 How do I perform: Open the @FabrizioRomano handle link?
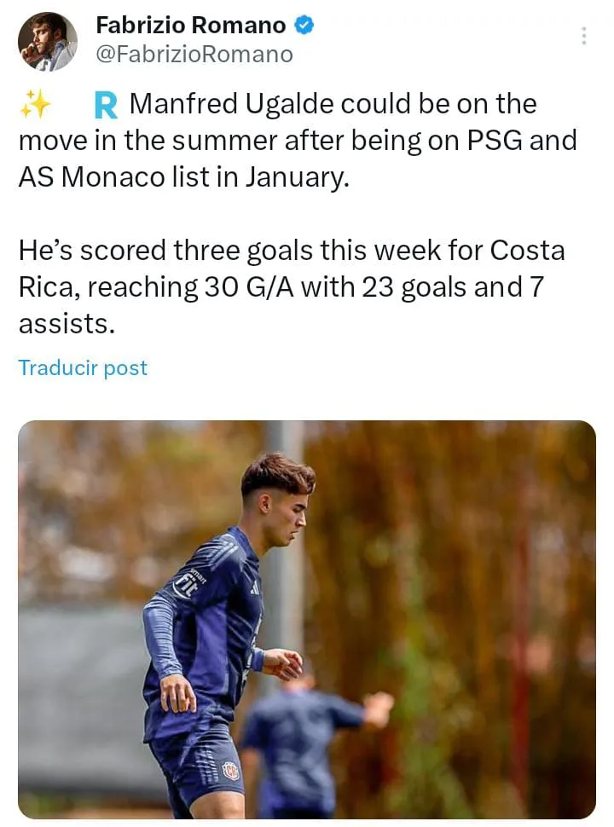click(x=194, y=55)
